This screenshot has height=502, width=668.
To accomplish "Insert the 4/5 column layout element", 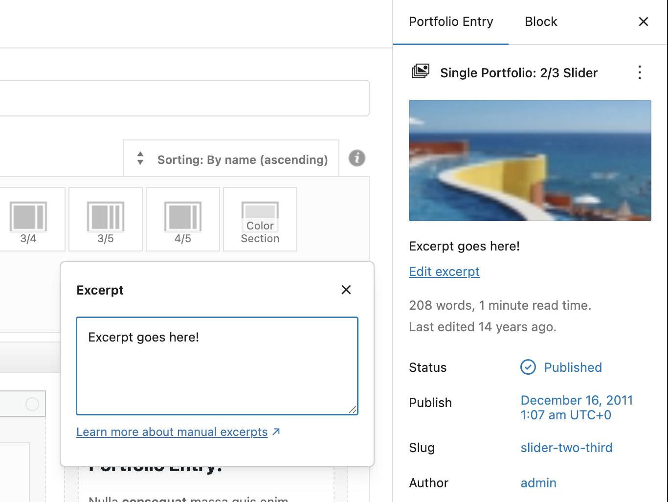I will point(183,219).
